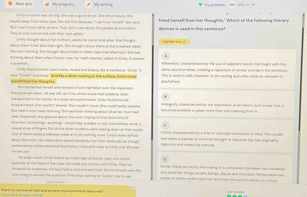Click the passage scrollbar down arrow

tap(152, 179)
